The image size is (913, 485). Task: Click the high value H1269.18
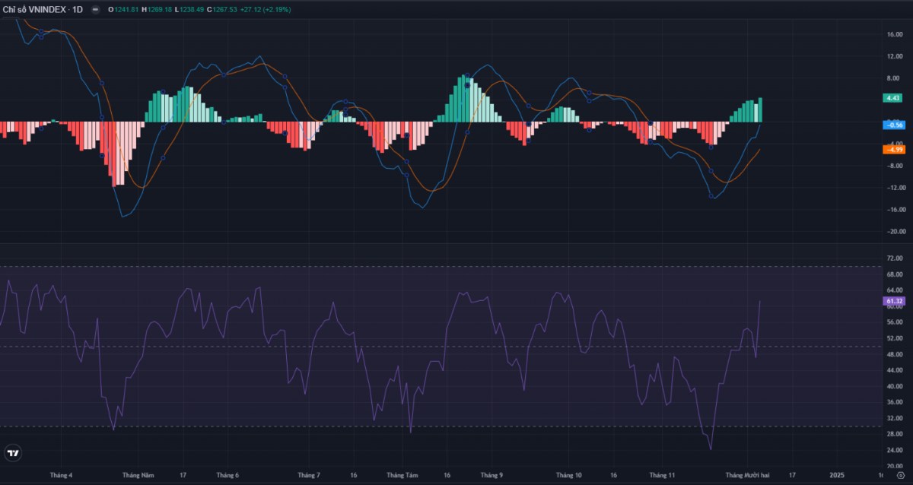[156, 9]
